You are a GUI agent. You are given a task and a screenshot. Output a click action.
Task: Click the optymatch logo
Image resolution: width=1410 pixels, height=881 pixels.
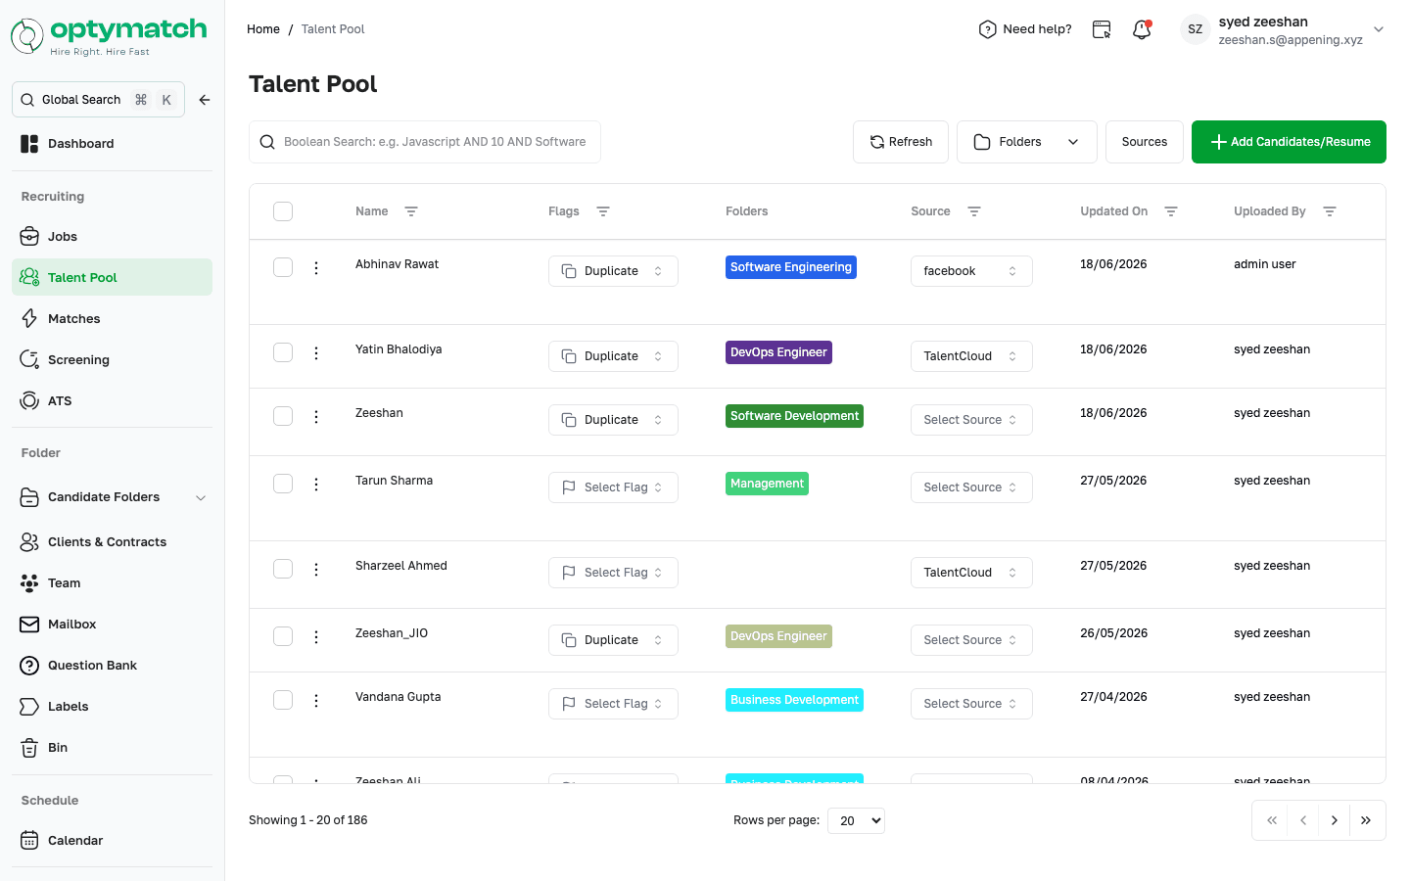click(x=109, y=36)
